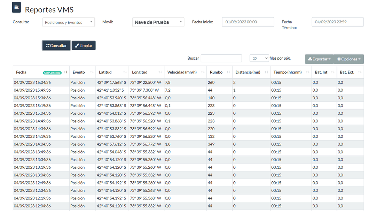Click the sort icon on the Longitud column
Viewport: 376px width, 212px height.
pyautogui.click(x=160, y=72)
